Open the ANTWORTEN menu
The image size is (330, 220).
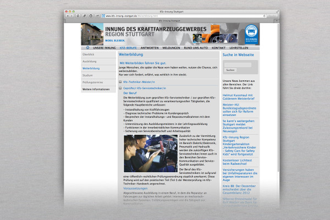pos(150,48)
